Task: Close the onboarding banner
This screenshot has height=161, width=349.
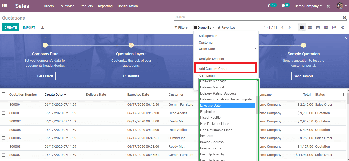Action: (346, 38)
